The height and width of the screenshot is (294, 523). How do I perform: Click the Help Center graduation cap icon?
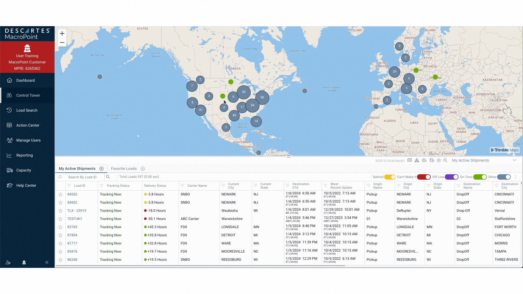point(10,185)
